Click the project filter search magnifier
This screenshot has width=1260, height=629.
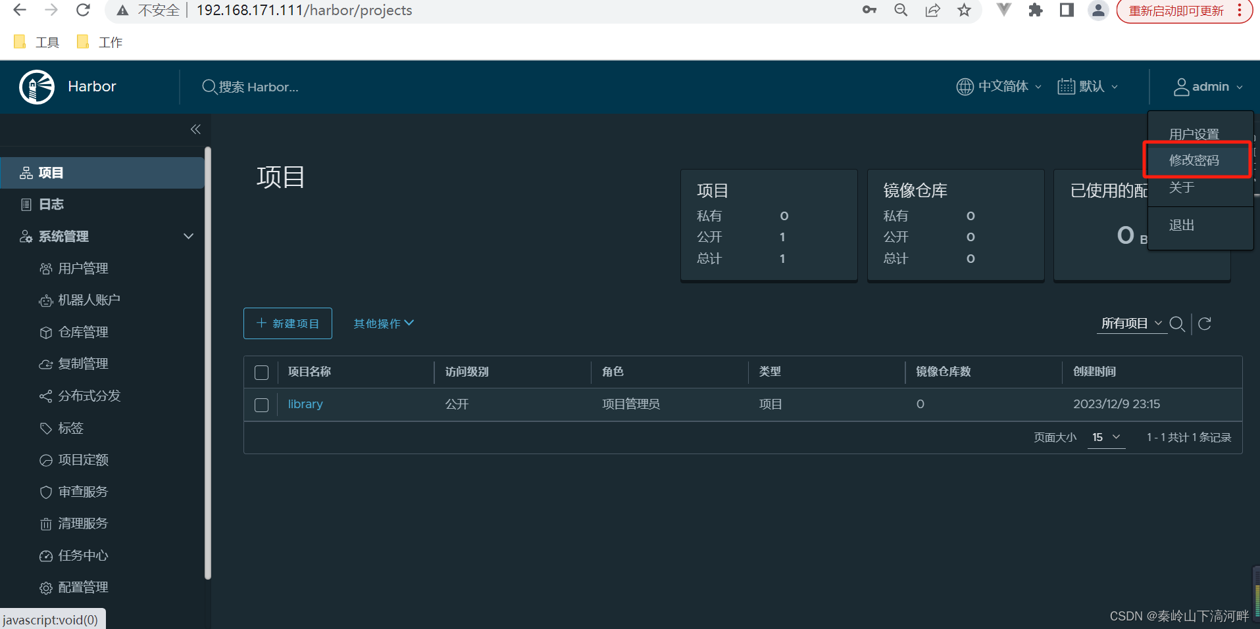point(1178,323)
